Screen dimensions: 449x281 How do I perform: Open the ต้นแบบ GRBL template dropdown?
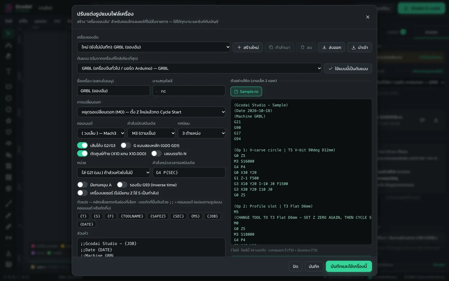199,68
